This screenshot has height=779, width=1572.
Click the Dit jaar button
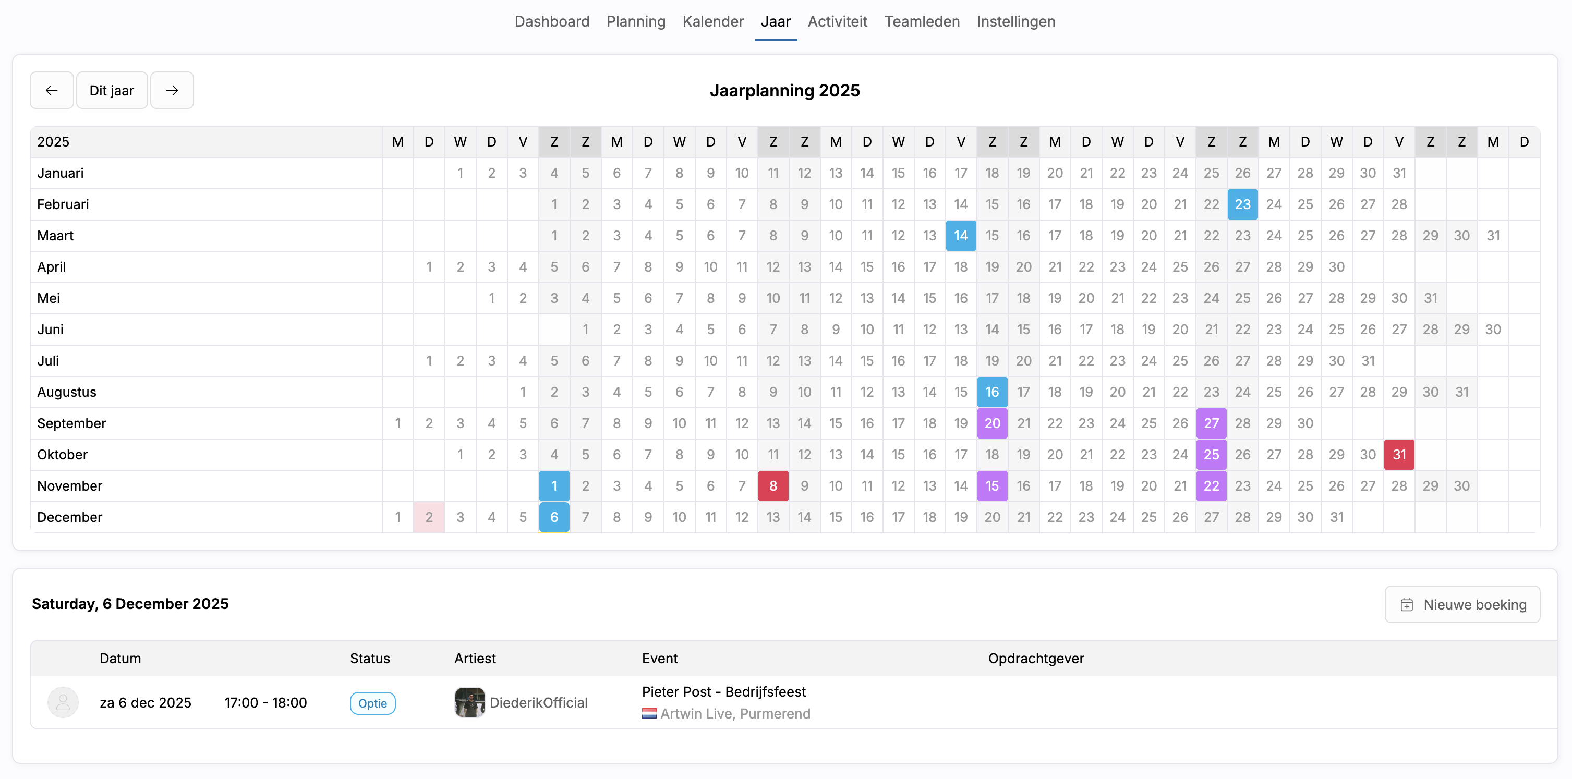(112, 90)
